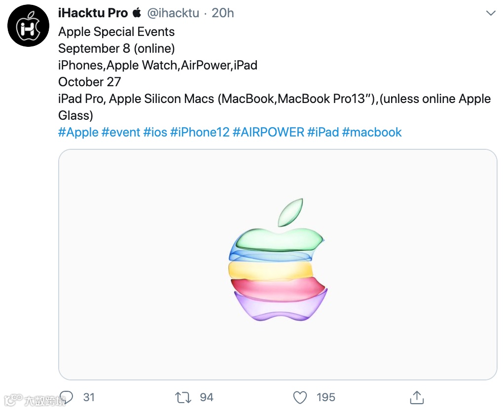Open the tweet via the 20h timestamp

(222, 12)
